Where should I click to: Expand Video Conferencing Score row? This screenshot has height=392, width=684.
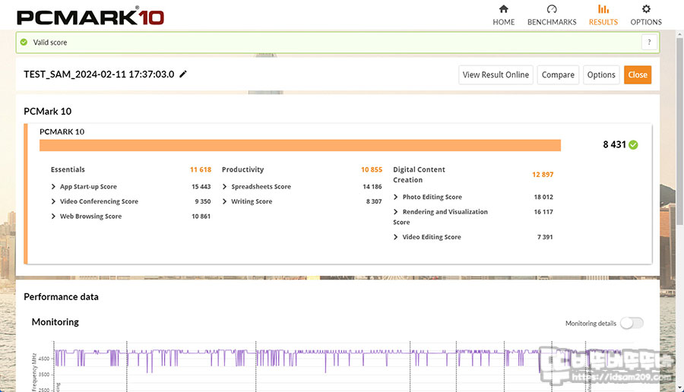click(x=53, y=201)
